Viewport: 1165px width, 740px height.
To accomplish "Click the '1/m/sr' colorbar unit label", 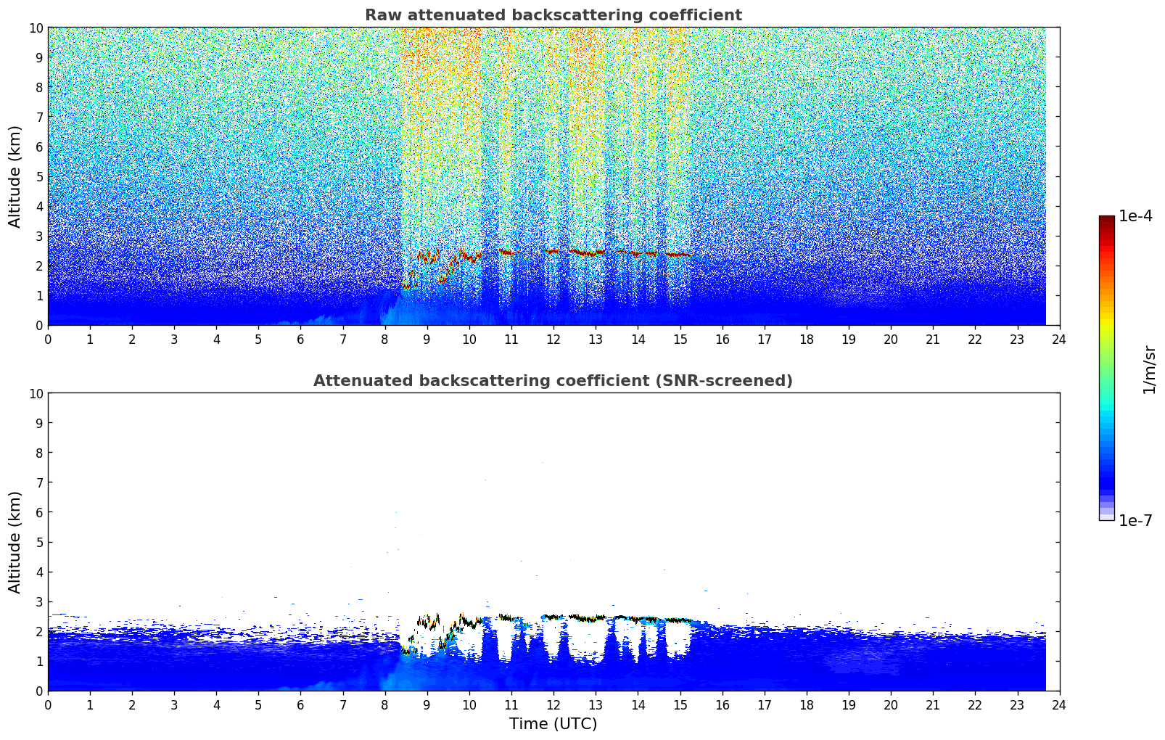I will tap(1148, 369).
